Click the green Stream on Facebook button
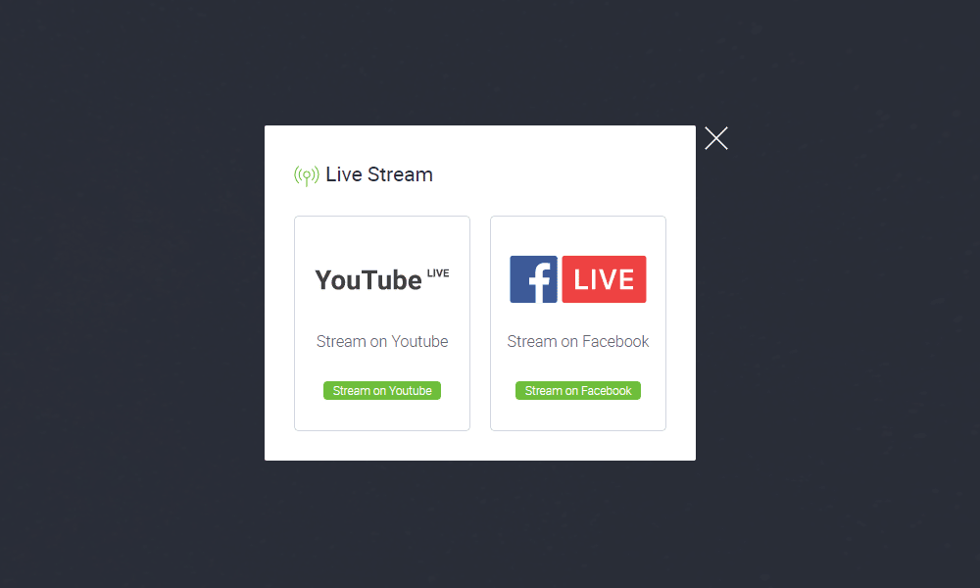Image resolution: width=980 pixels, height=588 pixels. pyautogui.click(x=578, y=391)
